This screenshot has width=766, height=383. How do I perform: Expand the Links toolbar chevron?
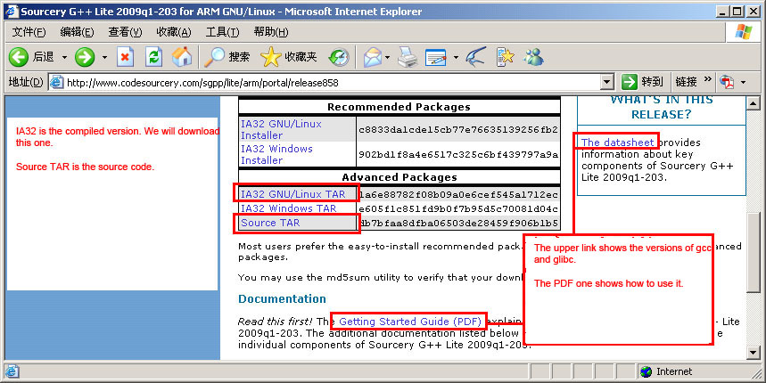(707, 79)
